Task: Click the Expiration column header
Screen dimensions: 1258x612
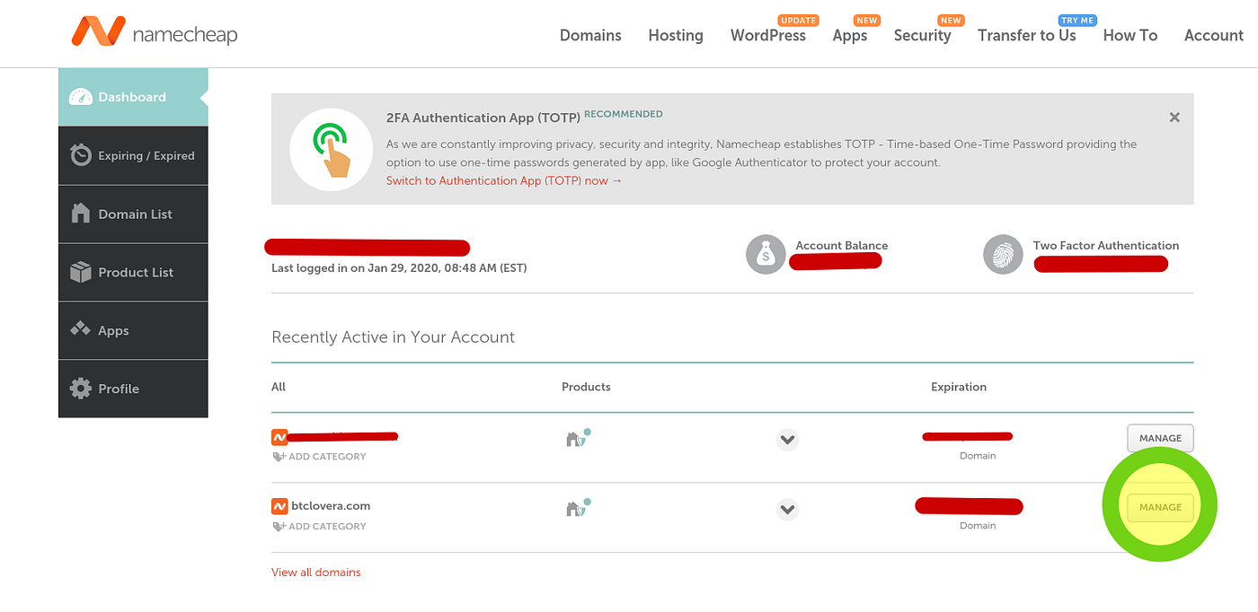Action: click(959, 387)
